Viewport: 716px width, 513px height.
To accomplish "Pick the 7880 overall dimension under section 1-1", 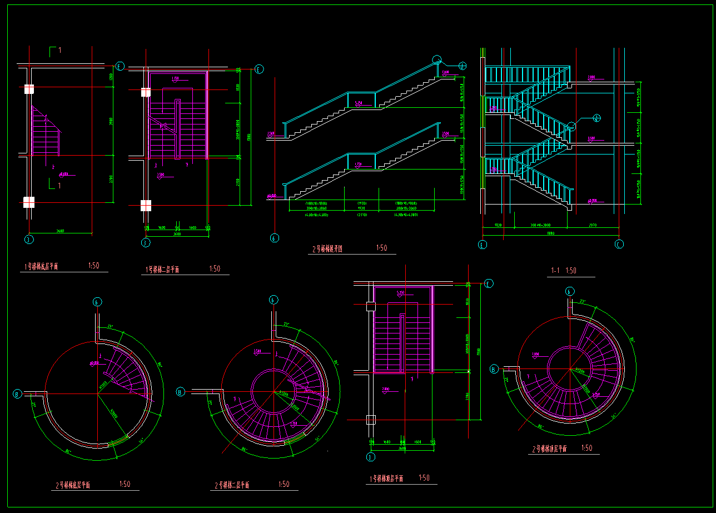I will [551, 233].
